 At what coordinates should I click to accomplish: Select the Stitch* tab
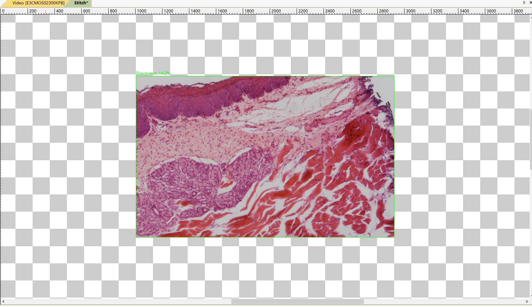pyautogui.click(x=81, y=3)
